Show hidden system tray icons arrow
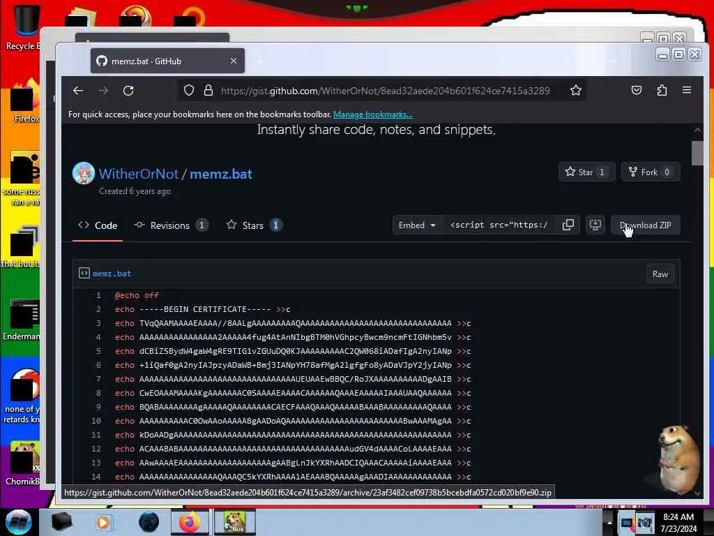This screenshot has height=536, width=714. point(609,522)
